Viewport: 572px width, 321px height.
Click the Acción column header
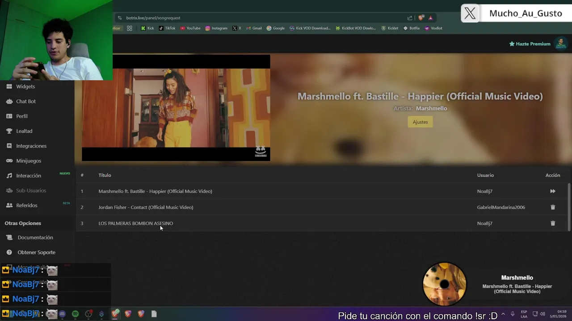pyautogui.click(x=553, y=175)
